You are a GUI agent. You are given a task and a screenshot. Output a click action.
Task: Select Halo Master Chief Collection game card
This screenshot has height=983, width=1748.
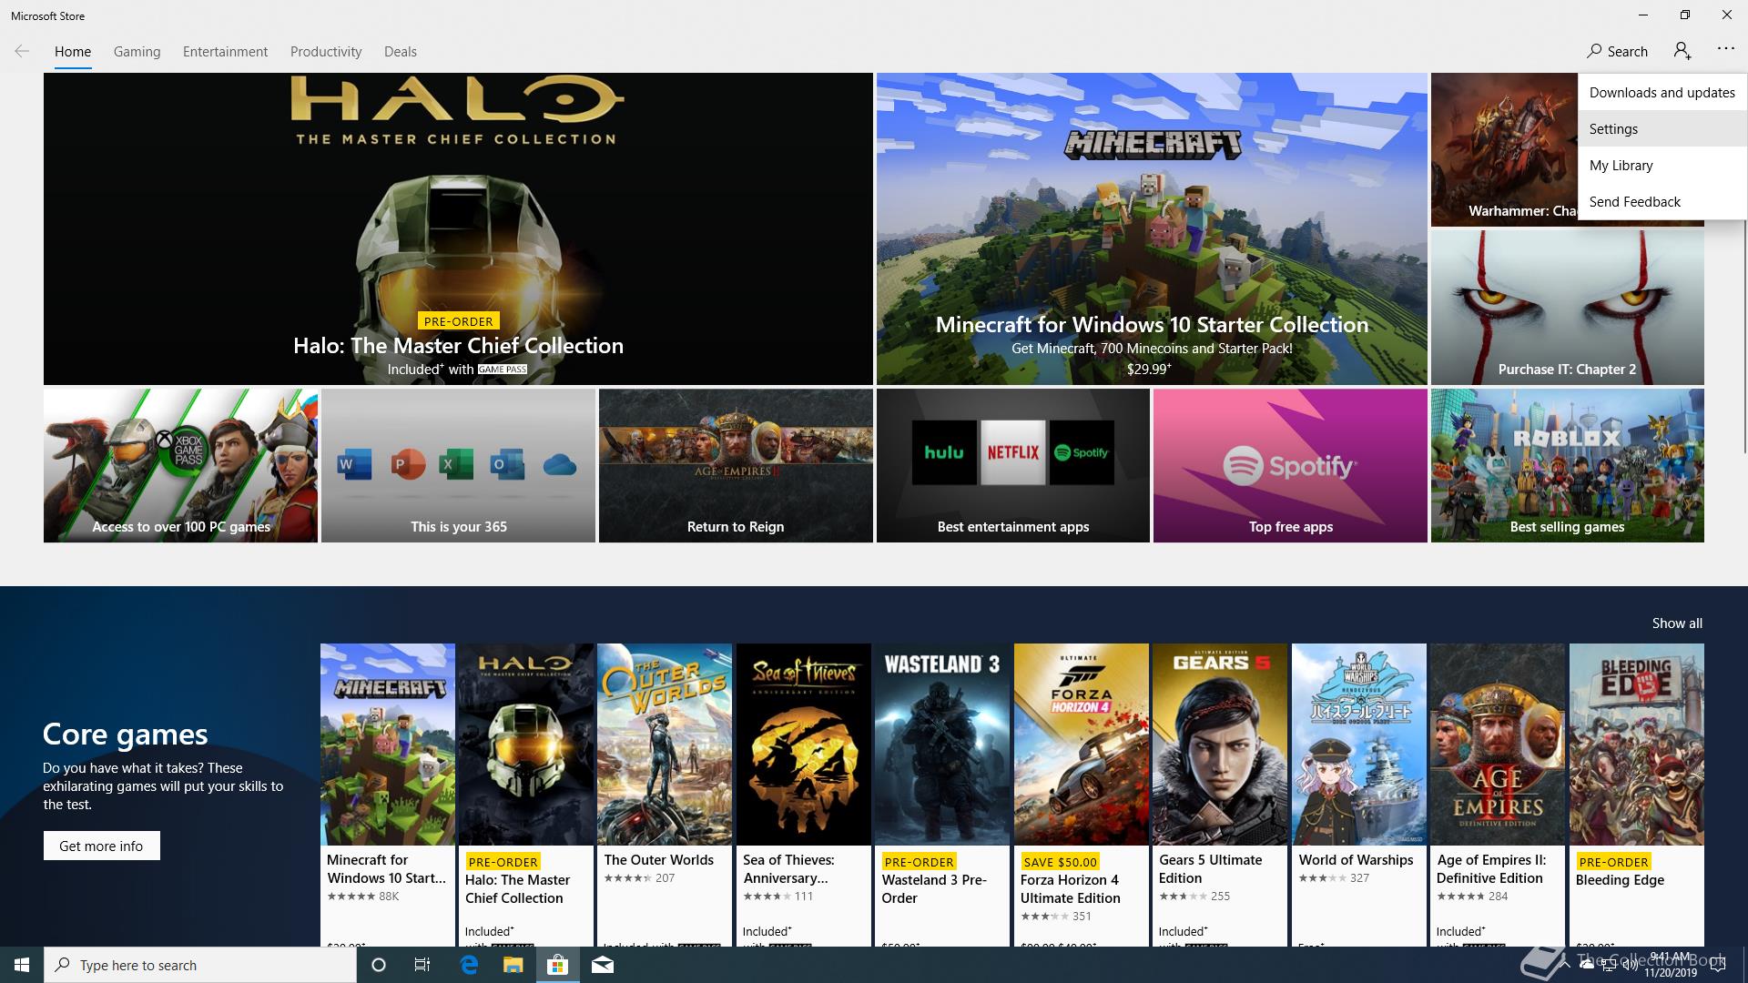tap(526, 795)
